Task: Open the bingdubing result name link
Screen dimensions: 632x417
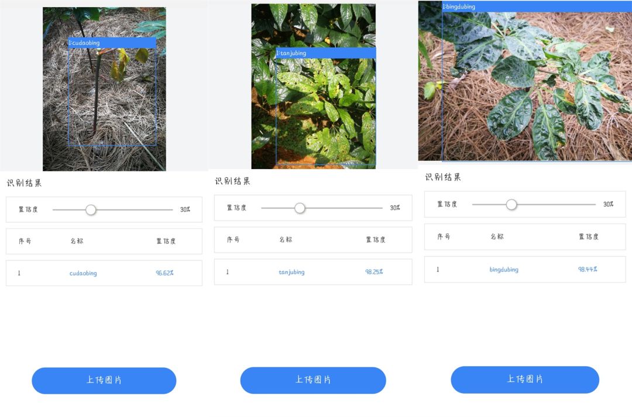Action: pos(504,270)
